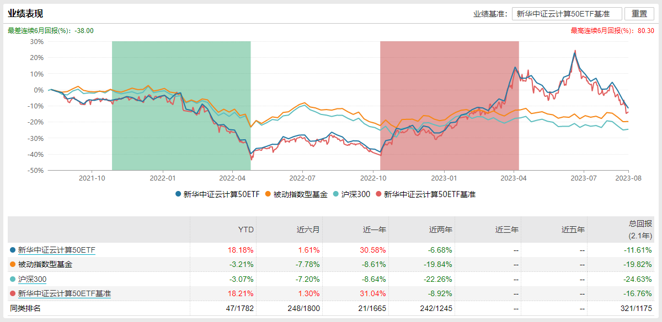Toggle 新华中证云计算50ETF基准 legend series

pos(425,194)
